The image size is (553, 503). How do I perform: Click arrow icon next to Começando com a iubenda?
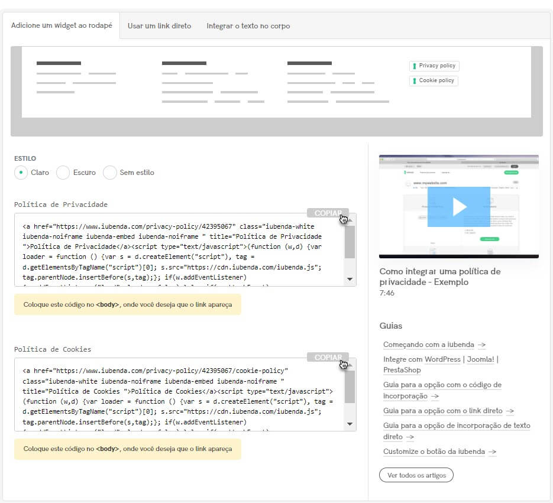pos(482,345)
